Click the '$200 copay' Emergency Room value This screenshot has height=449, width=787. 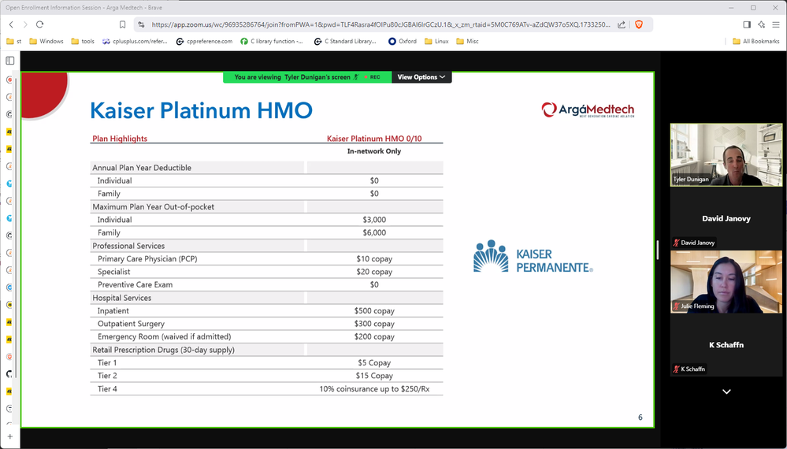[x=374, y=336]
